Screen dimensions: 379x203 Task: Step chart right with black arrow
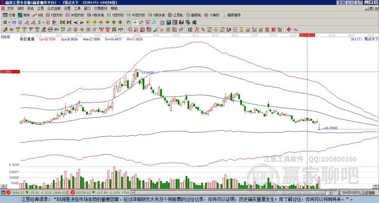82,23
